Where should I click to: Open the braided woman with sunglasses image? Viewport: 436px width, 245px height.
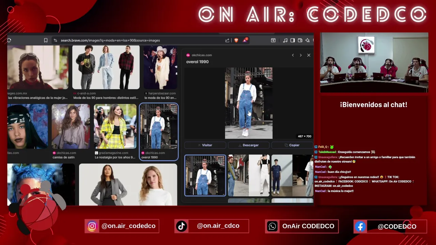(38, 67)
